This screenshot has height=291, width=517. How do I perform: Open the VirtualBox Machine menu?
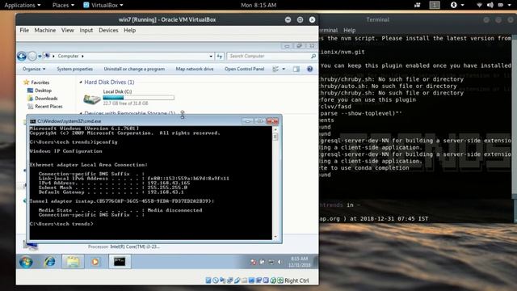coord(45,31)
